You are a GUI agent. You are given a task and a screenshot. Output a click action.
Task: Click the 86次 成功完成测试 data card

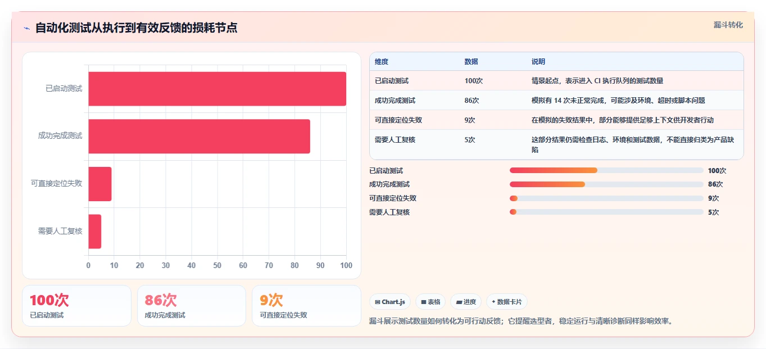pyautogui.click(x=192, y=306)
